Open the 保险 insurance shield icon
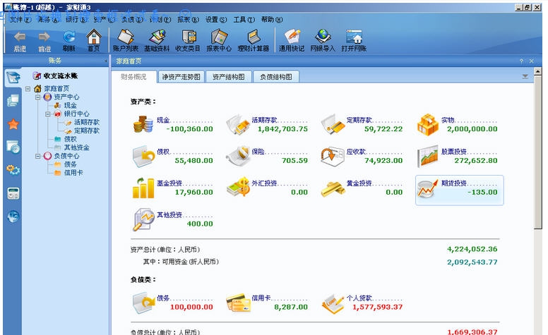This screenshot has height=335, width=548. point(238,156)
